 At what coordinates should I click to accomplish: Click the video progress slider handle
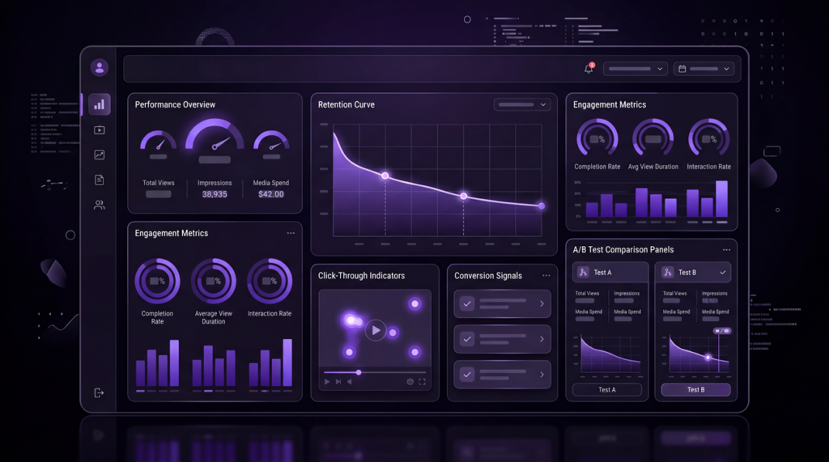[359, 373]
